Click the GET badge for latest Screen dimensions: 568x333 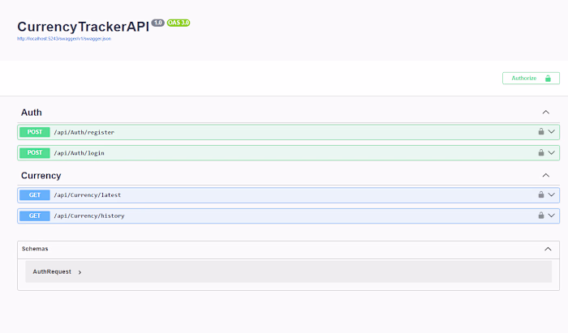pyautogui.click(x=35, y=195)
